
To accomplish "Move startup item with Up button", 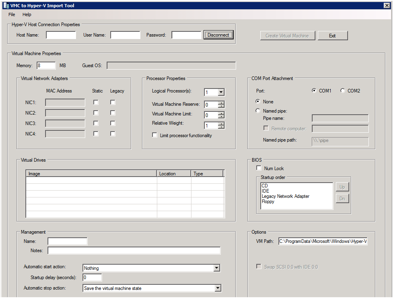I will tap(342, 187).
